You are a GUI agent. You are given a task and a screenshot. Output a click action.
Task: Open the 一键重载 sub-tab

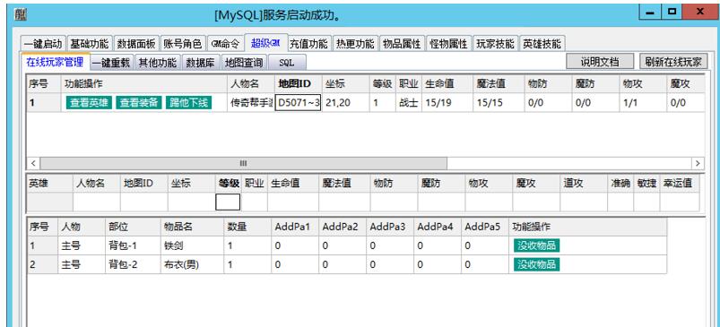point(111,63)
